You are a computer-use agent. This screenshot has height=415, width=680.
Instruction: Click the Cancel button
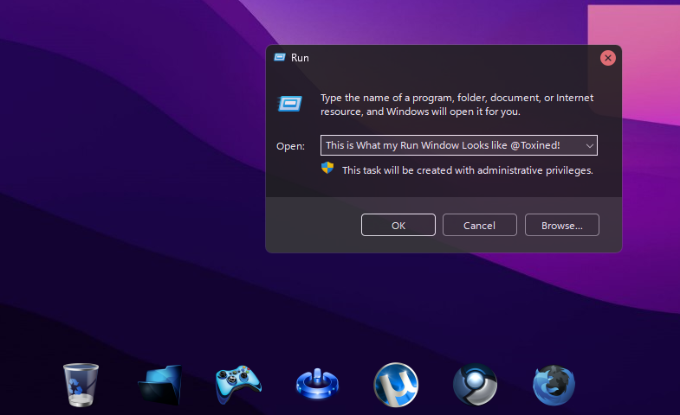[479, 225]
